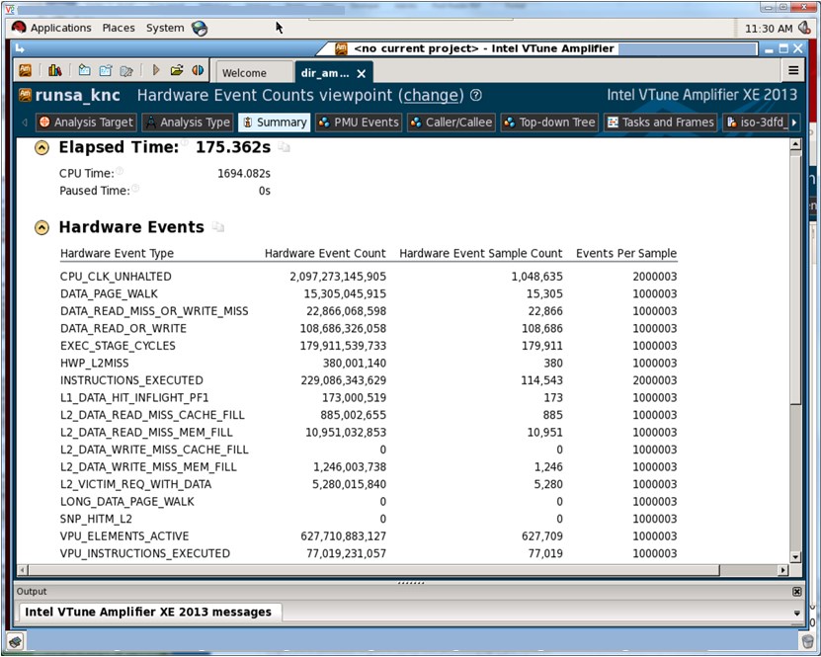The width and height of the screenshot is (821, 657).
Task: Open the System menu
Action: click(x=165, y=28)
